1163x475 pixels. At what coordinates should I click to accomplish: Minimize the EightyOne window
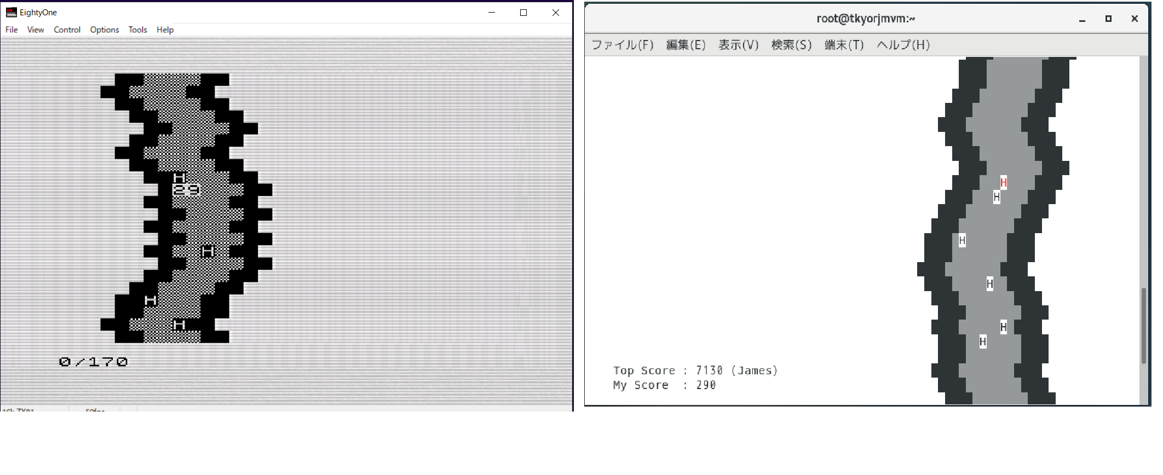492,12
